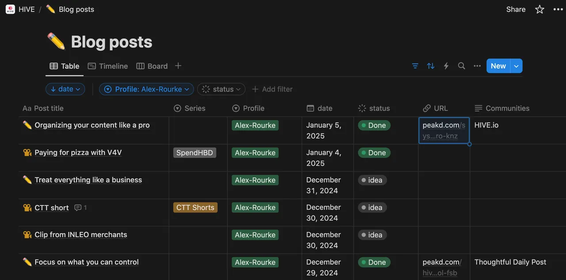
Task: Click the sort arrows icon
Action: click(431, 66)
